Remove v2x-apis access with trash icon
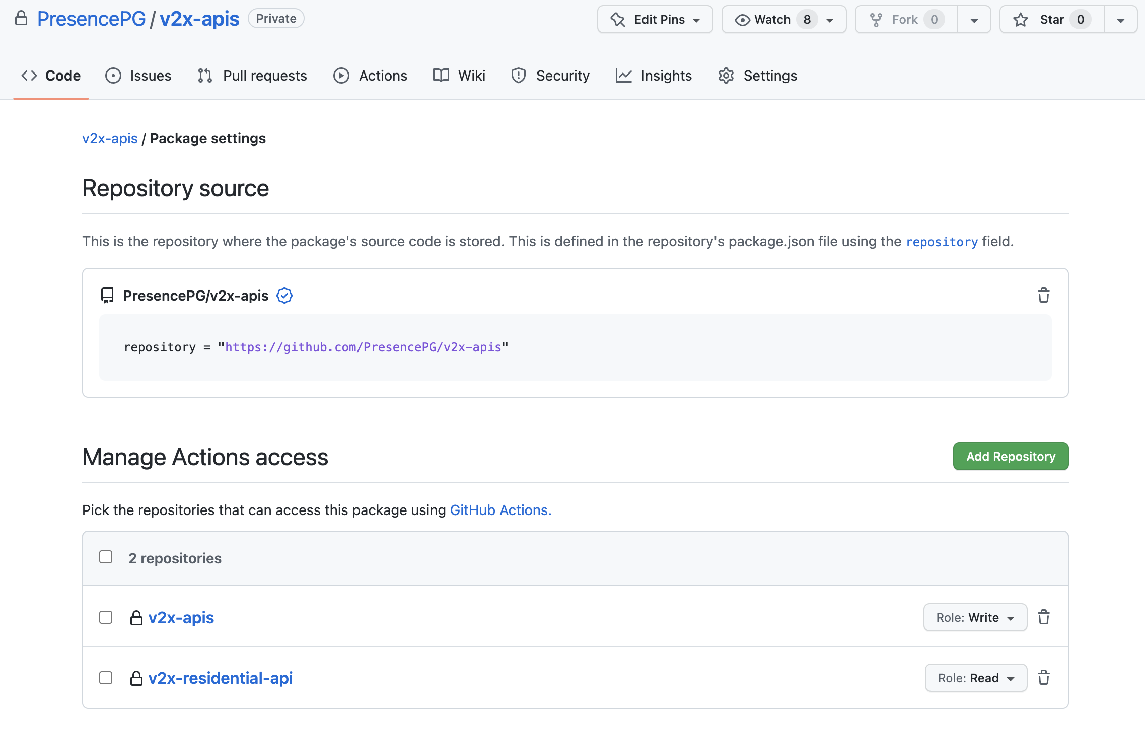1145x730 pixels. point(1044,617)
